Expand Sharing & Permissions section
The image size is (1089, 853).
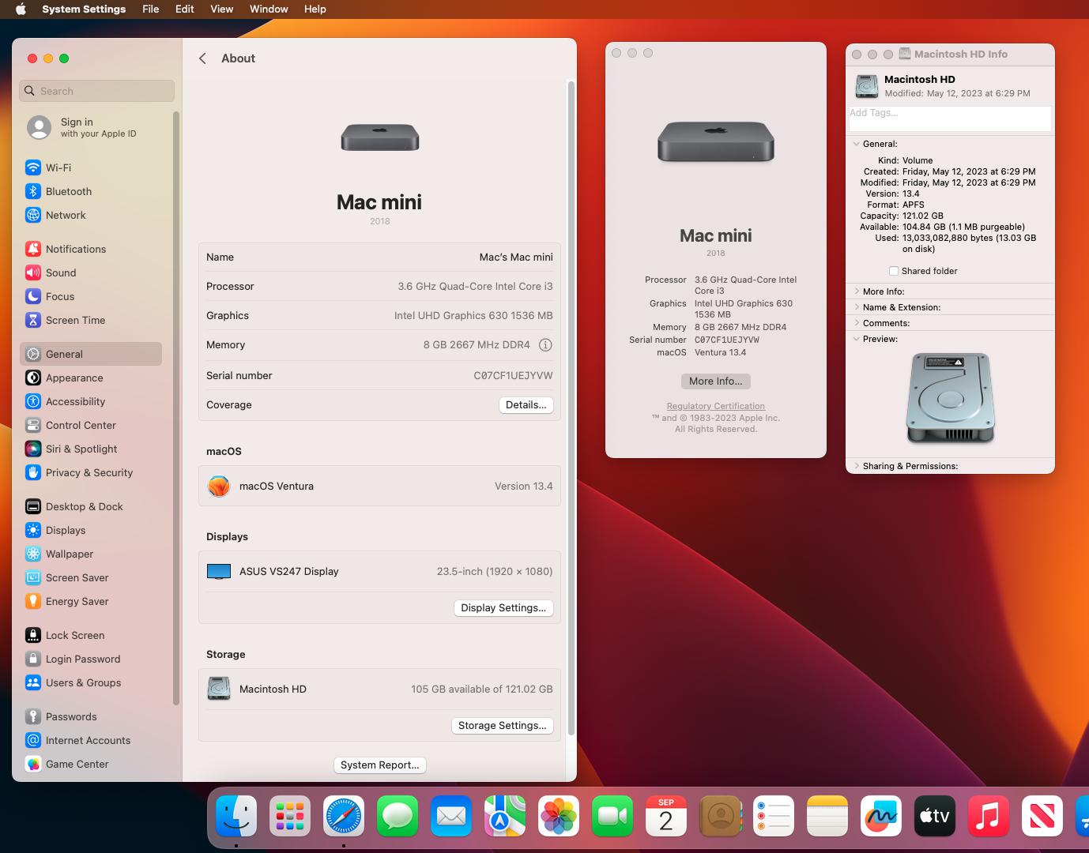pos(857,466)
